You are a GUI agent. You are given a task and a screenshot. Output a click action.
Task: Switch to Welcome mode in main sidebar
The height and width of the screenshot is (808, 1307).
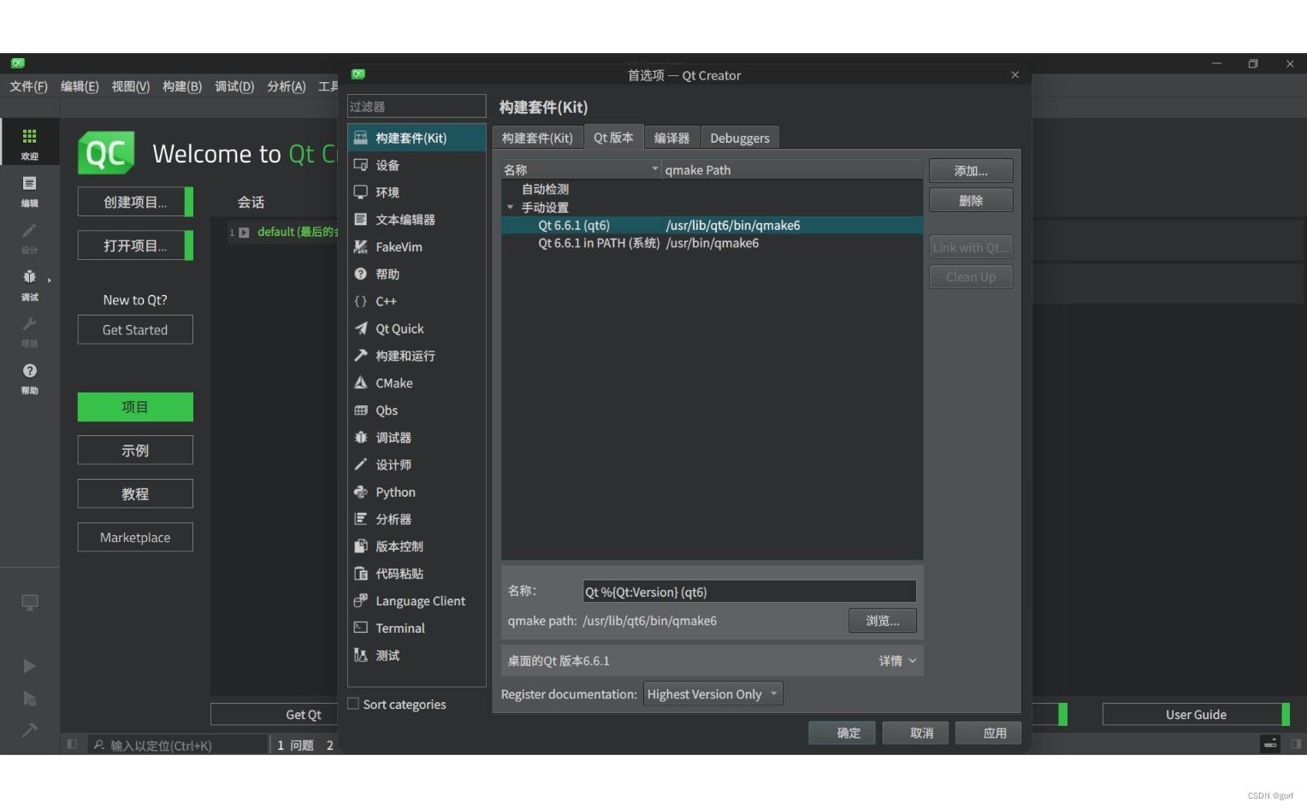point(30,142)
